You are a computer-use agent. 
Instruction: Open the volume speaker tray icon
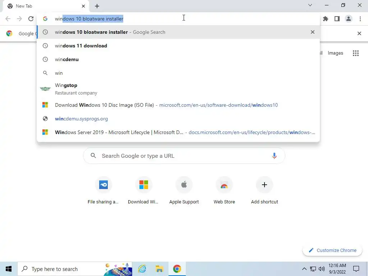coord(322,269)
